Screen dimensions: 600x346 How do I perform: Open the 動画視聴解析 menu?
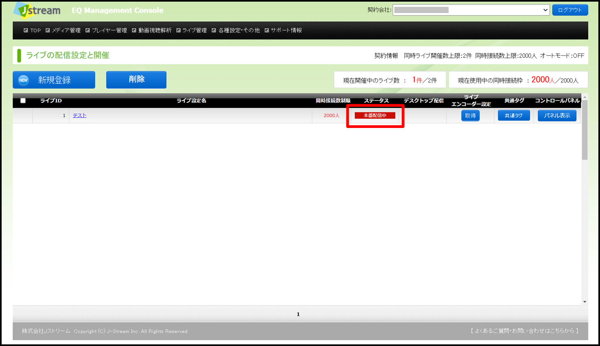(x=151, y=30)
